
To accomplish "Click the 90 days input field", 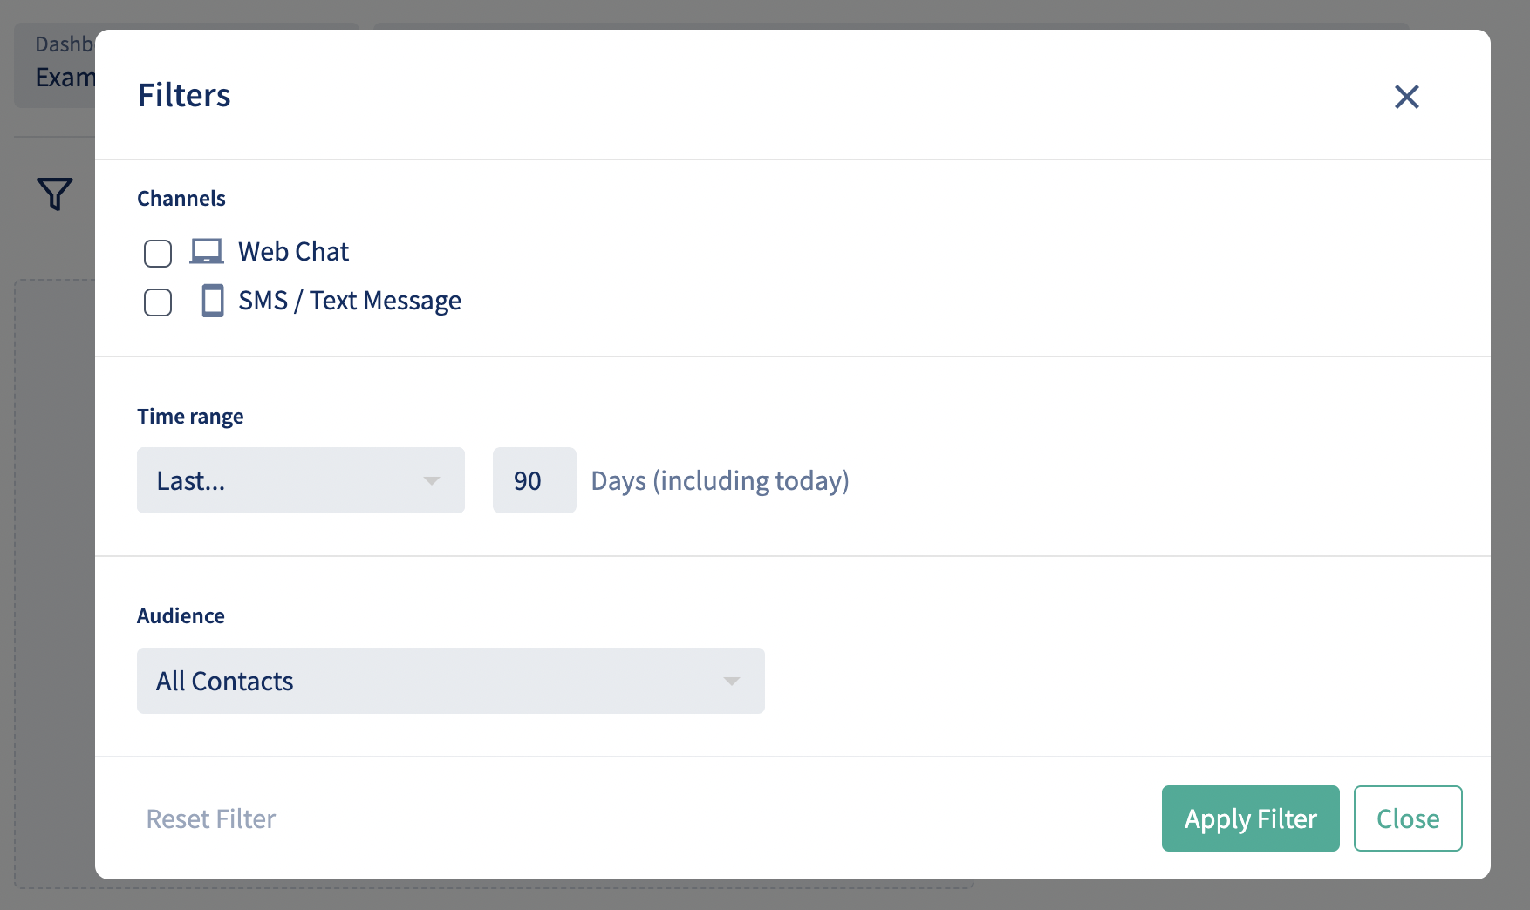I will click(x=535, y=480).
